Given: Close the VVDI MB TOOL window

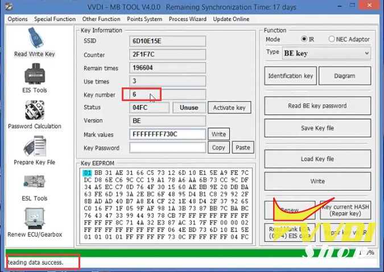Looking at the screenshot, I should click(x=370, y=5).
